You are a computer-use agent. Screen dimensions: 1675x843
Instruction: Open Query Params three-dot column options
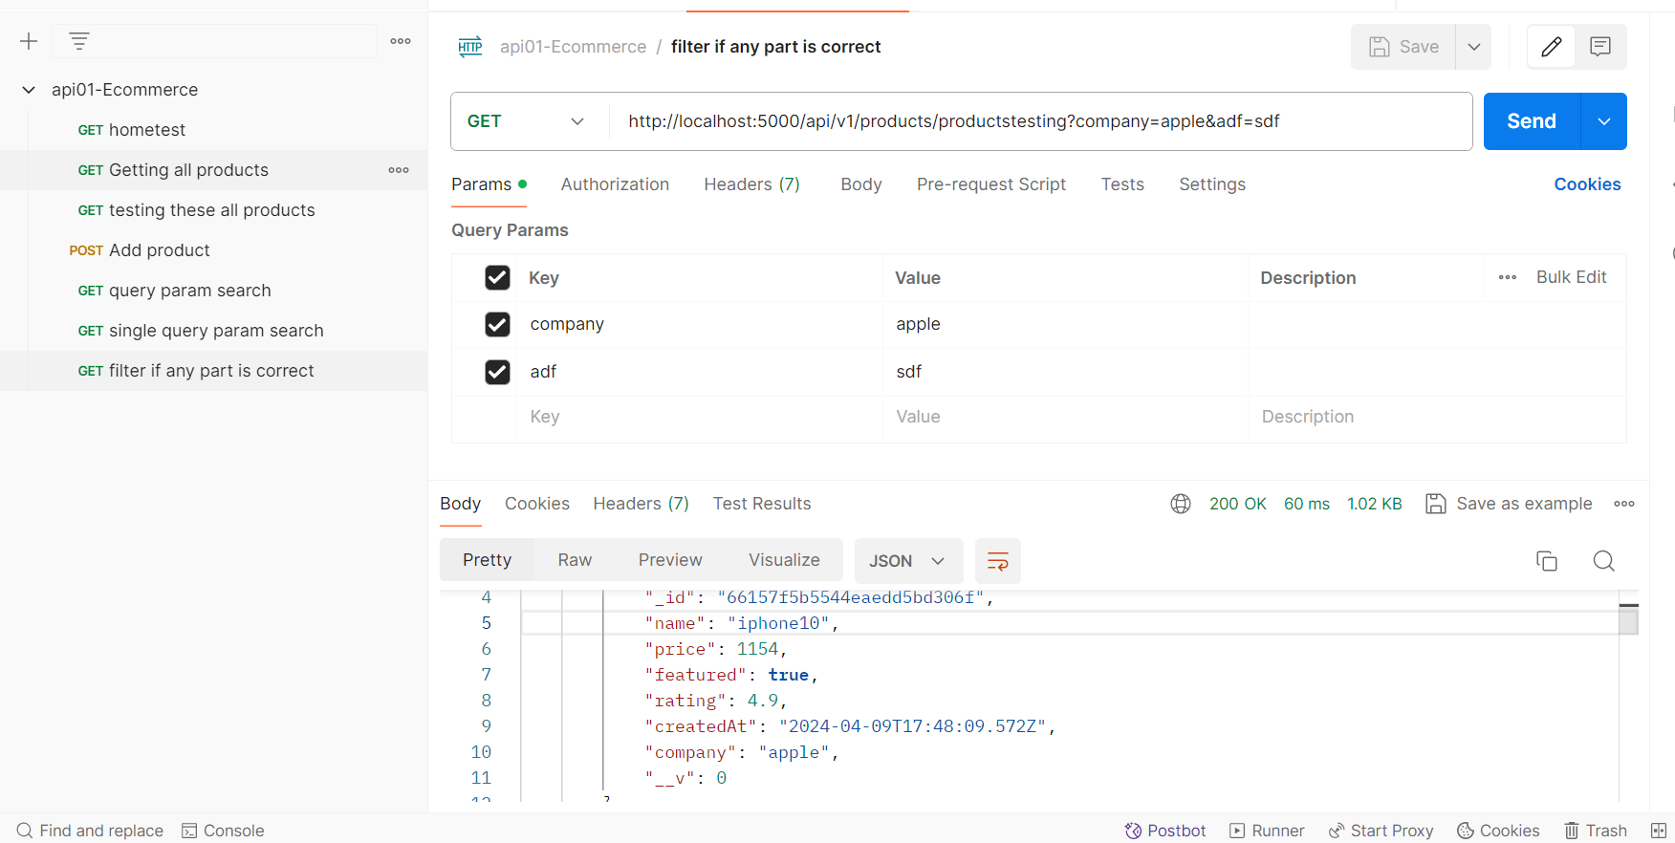1508,277
